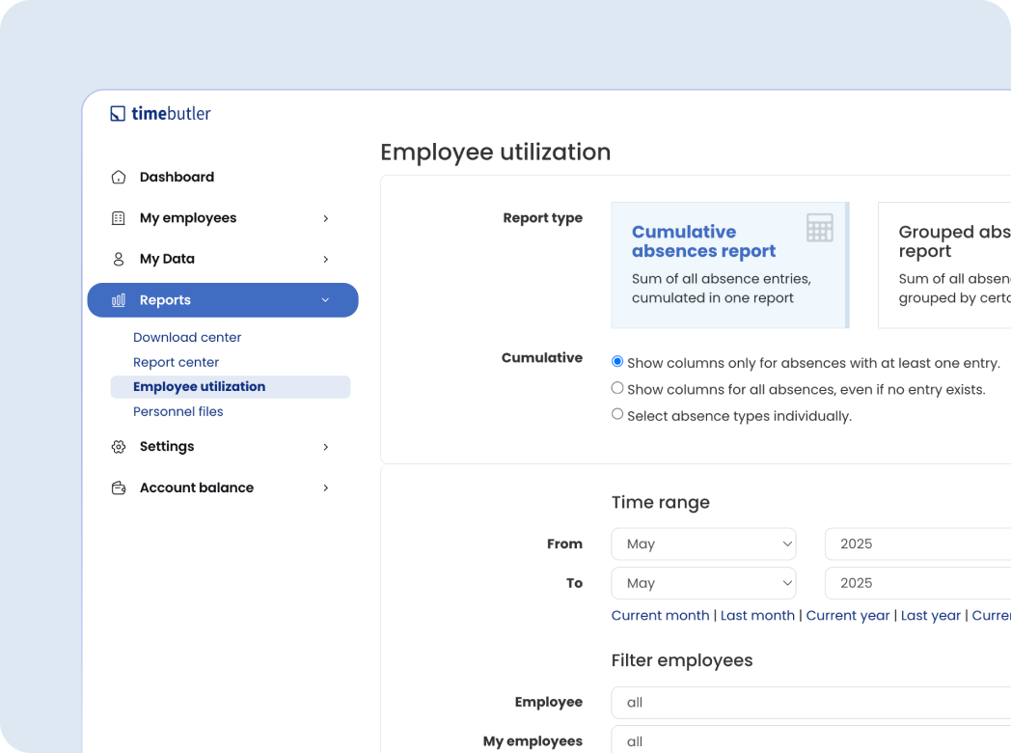Click the Reports bar chart icon
1011x753 pixels.
point(119,300)
